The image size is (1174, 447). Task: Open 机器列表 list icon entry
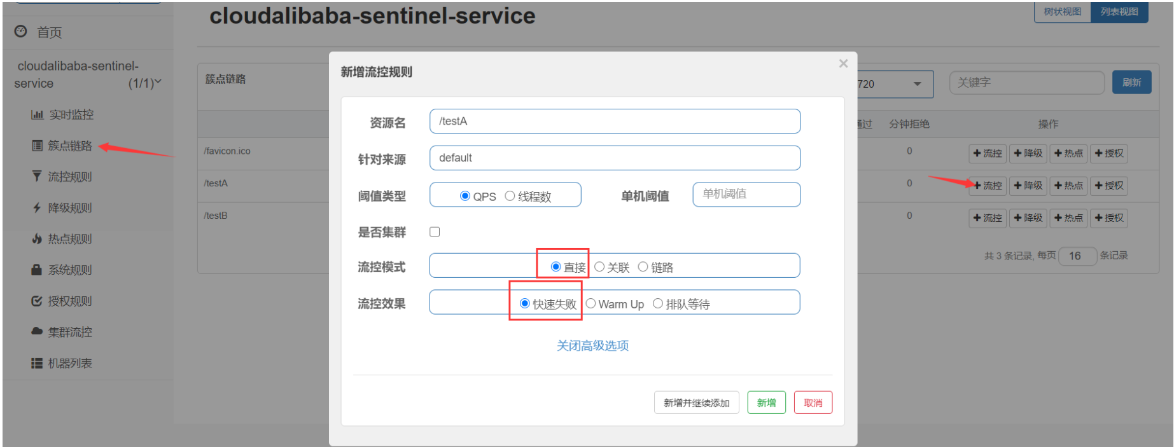coord(37,363)
